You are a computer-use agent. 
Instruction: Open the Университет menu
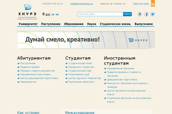28,24
